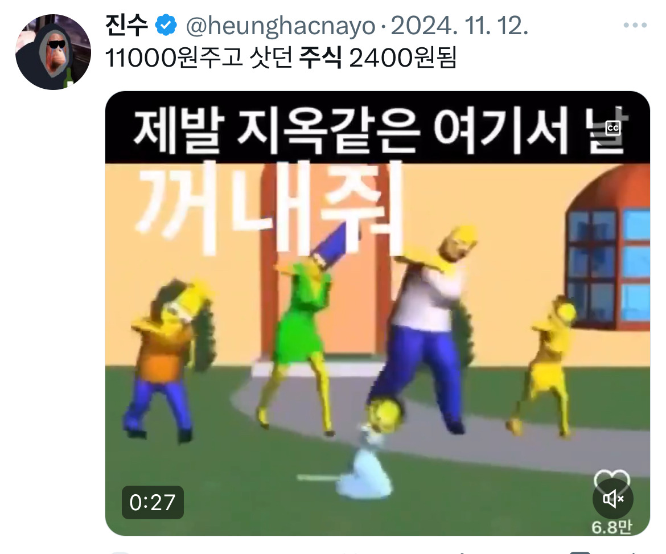Visit the @heunghacnayo handle link
This screenshot has width=666, height=554.
click(x=281, y=26)
